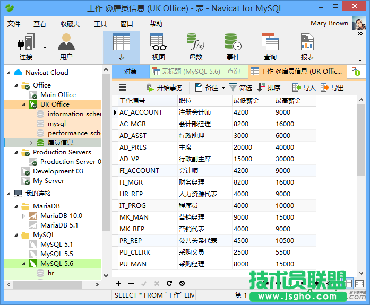Select the 10500 salary cell
The image size is (370, 305).
295,241
